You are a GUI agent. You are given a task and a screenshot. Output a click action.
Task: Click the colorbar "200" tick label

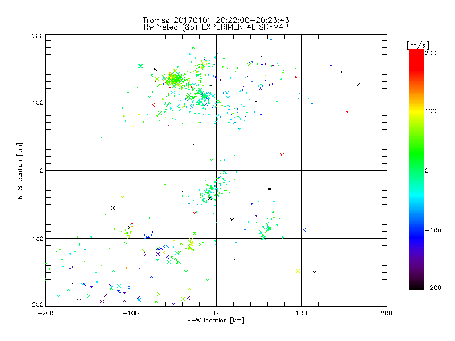tap(431, 53)
